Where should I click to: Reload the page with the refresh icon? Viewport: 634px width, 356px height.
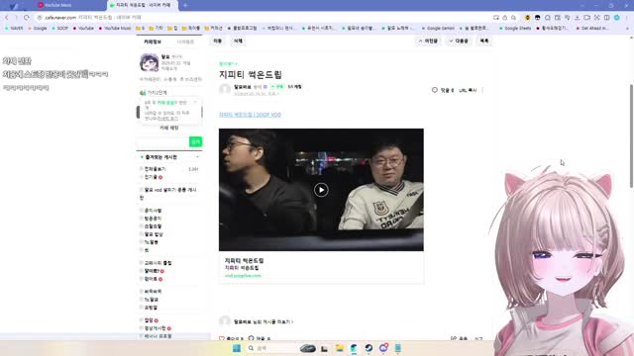coord(27,18)
